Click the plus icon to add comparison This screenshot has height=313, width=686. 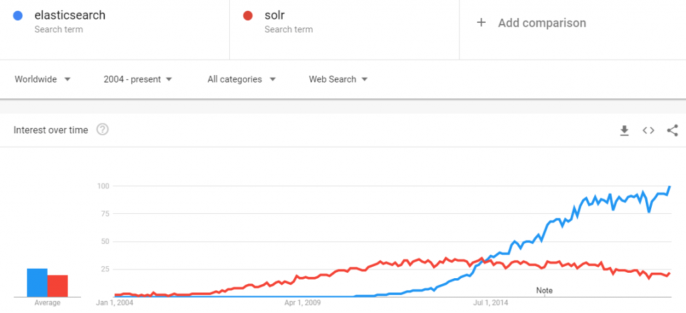pyautogui.click(x=481, y=23)
